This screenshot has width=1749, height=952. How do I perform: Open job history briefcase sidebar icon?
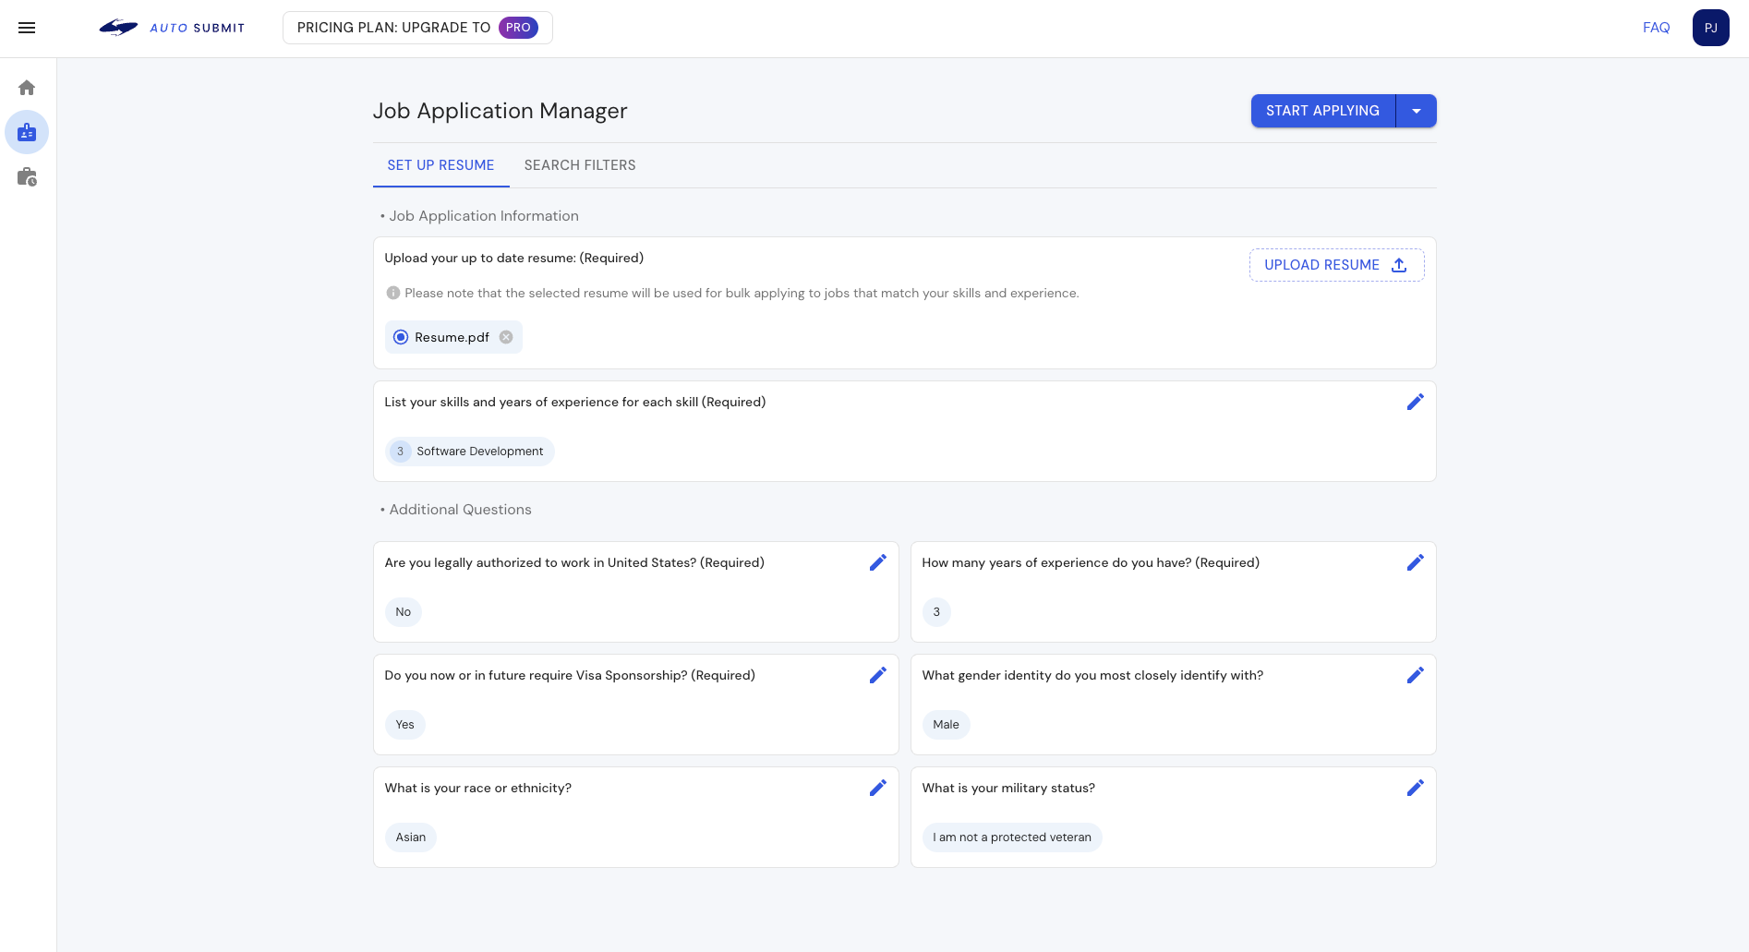(x=27, y=177)
